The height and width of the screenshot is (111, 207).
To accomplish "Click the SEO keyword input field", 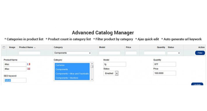I will 15,80.
